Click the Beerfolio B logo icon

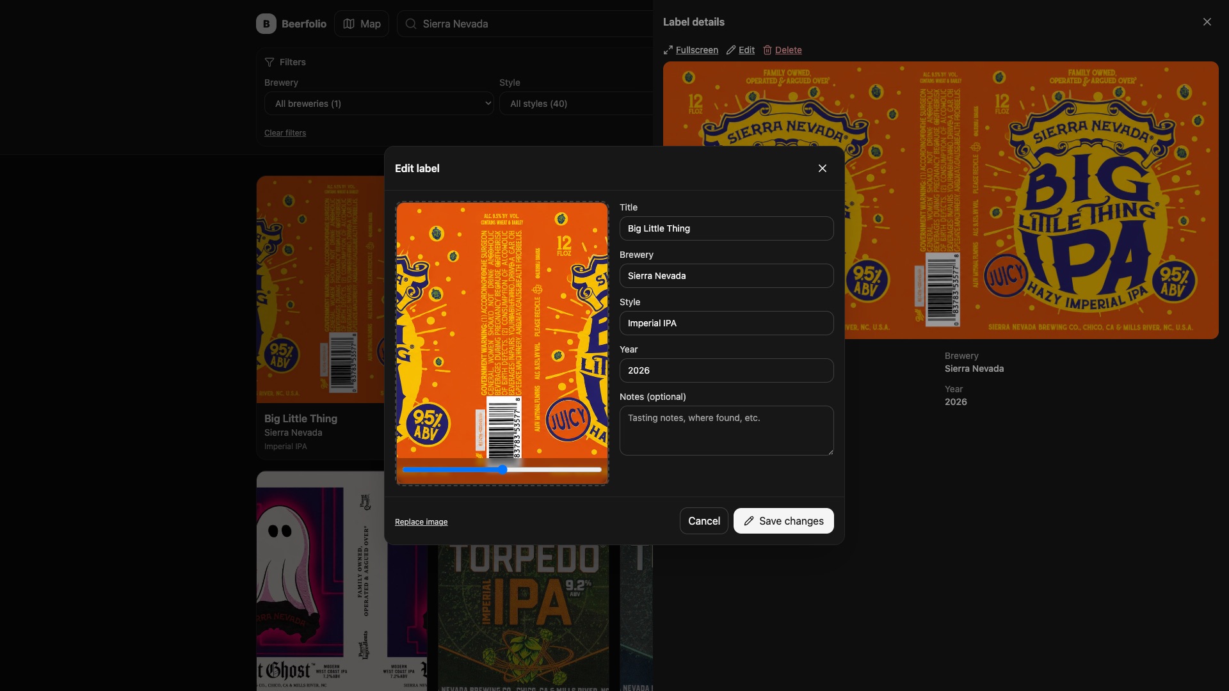(x=266, y=24)
